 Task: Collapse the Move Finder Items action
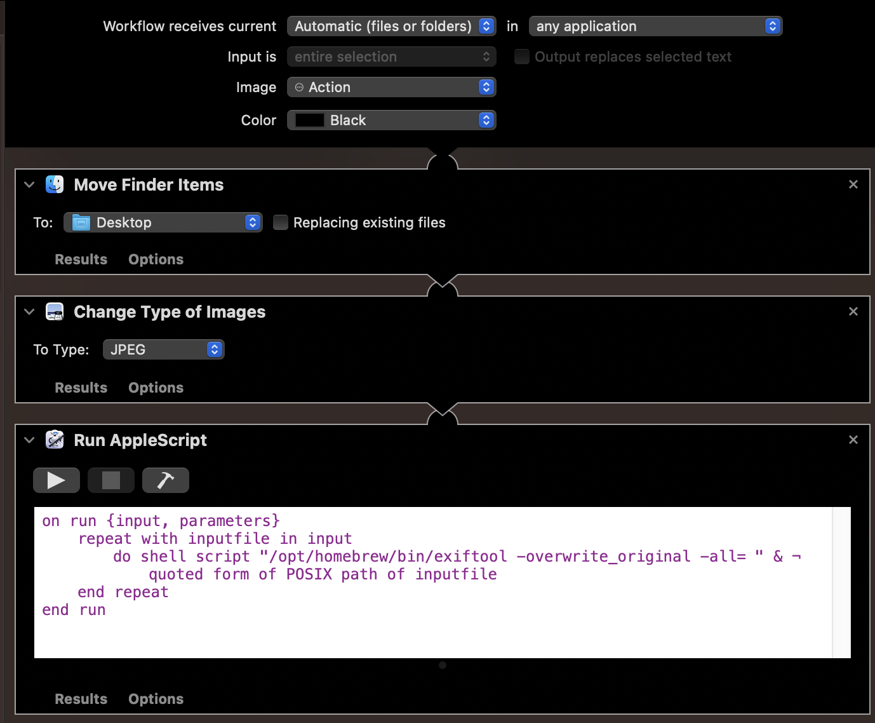coord(29,185)
